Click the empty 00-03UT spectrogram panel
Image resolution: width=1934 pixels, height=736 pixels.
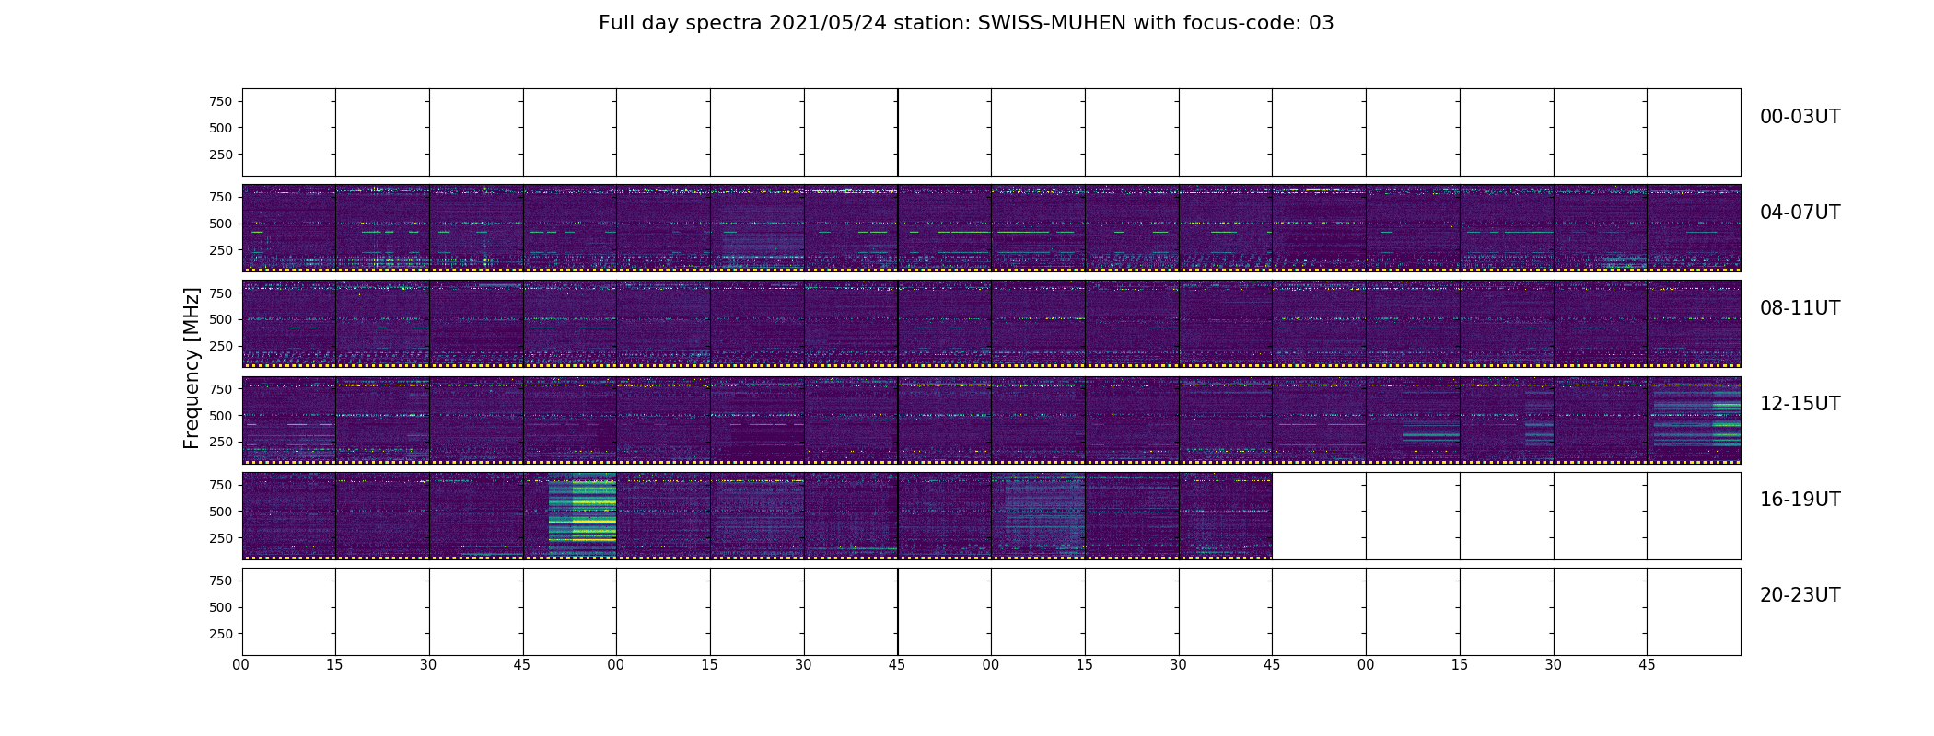pos(991,132)
